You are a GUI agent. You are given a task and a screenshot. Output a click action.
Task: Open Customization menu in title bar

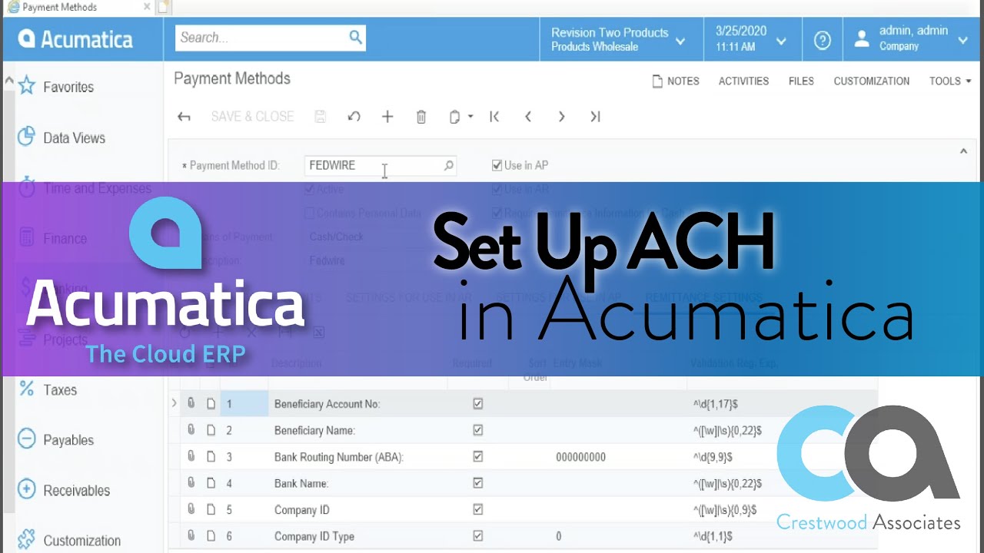click(x=871, y=81)
